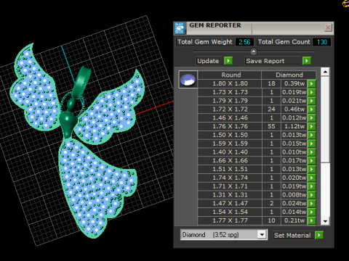Click green arrow for 1.51 X 1.51 row
The width and height of the screenshot is (349, 261).
312,169
